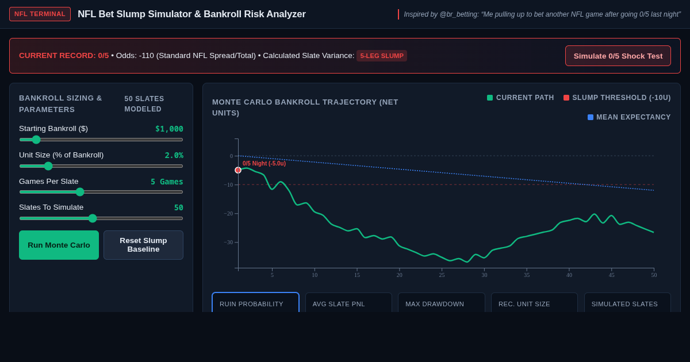This screenshot has height=362, width=690.
Task: Click the MEAN EXPECTANCY legend label
Action: 634,117
